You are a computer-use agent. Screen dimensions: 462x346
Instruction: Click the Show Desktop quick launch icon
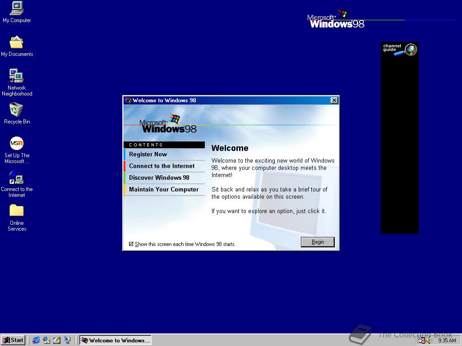(57, 340)
